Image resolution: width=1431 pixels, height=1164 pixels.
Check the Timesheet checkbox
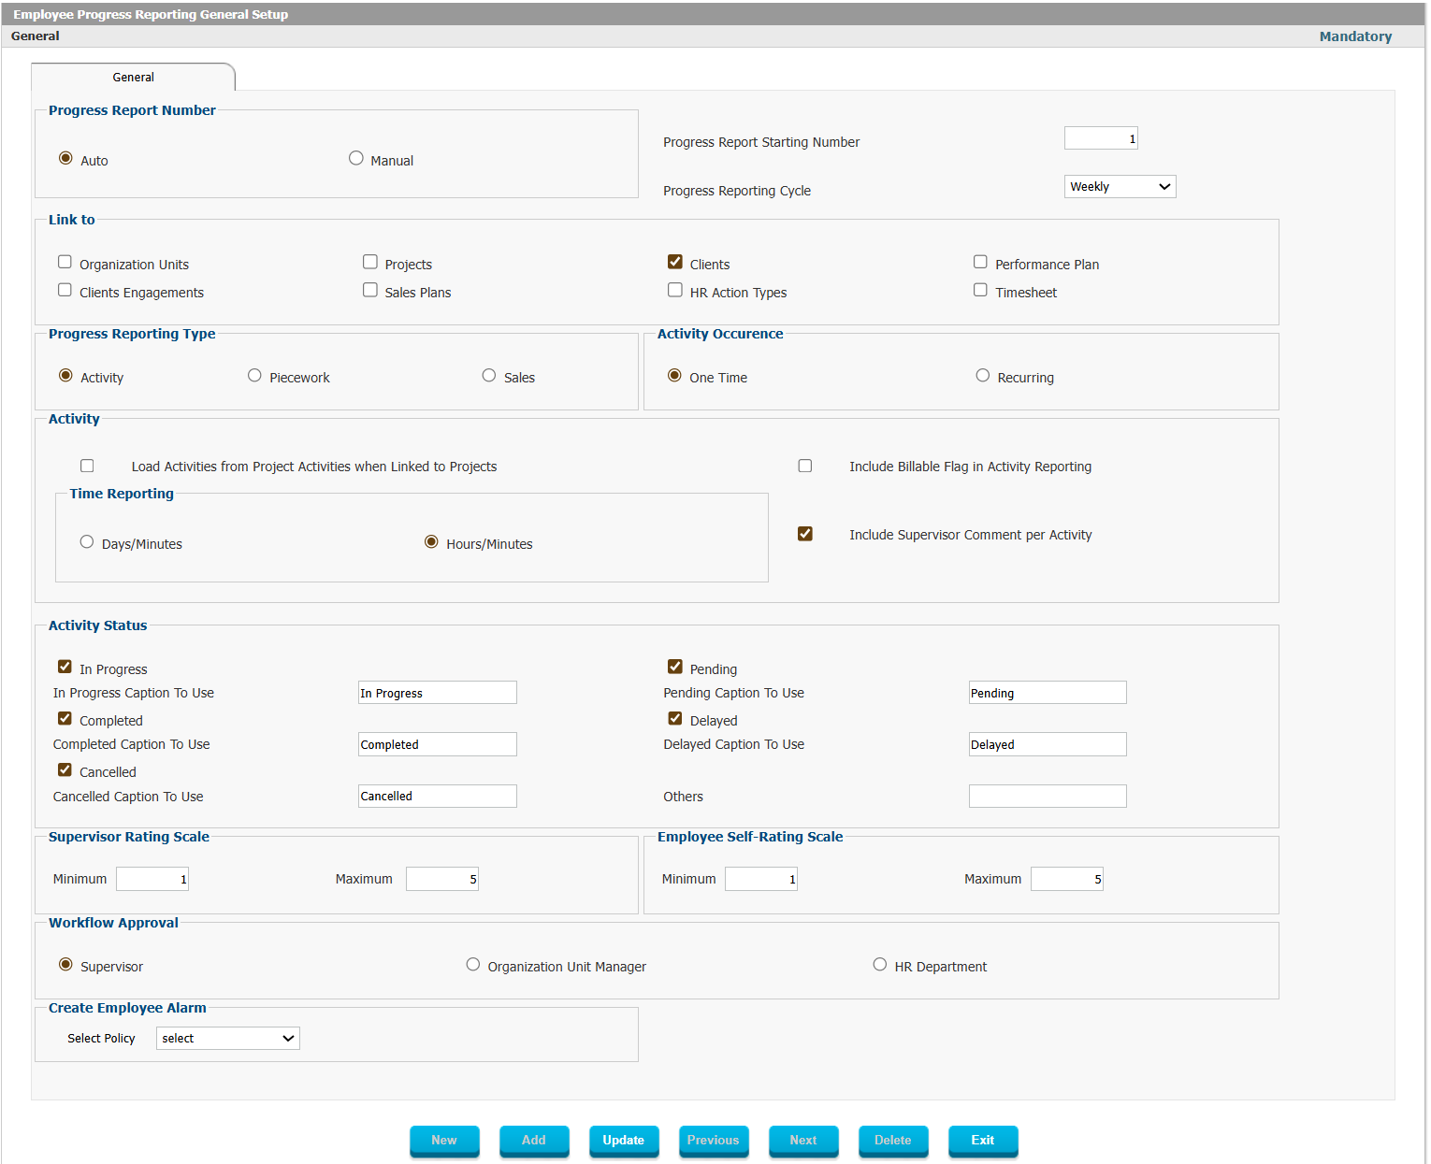[980, 290]
